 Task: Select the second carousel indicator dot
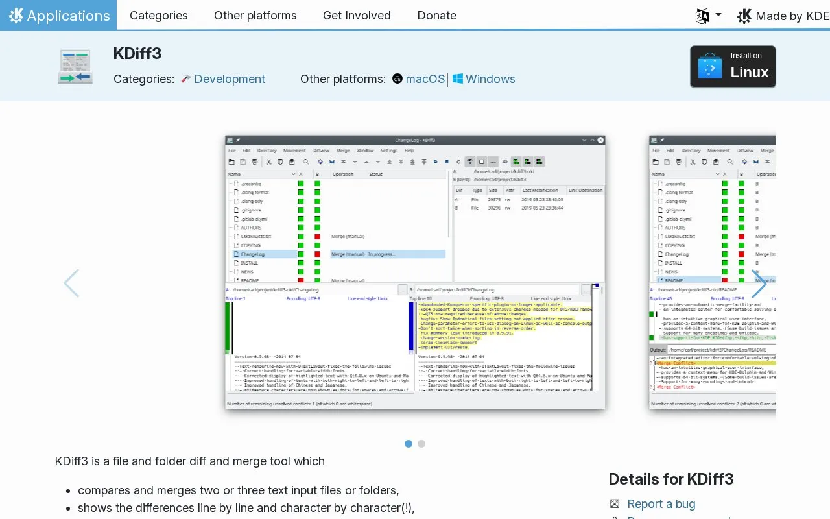pyautogui.click(x=421, y=444)
